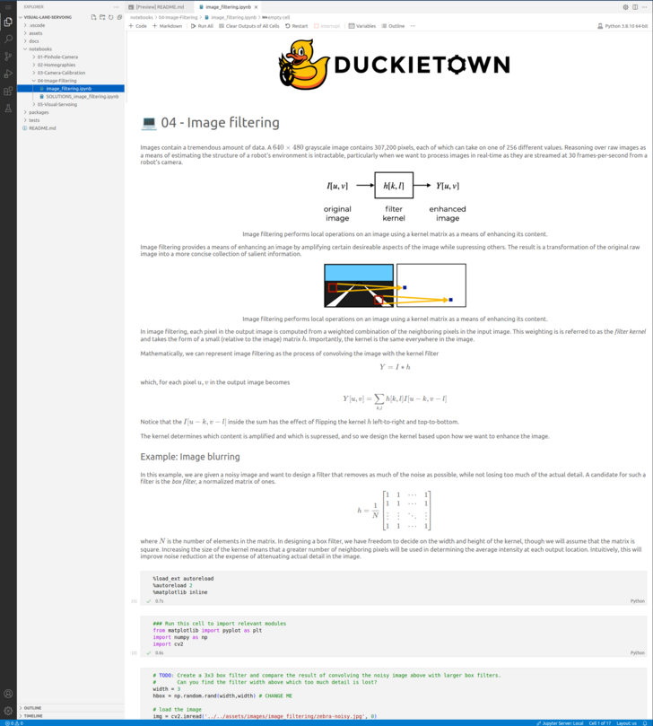Click the 'Example: Image blurring' heading
The width and height of the screenshot is (653, 726).
[190, 457]
